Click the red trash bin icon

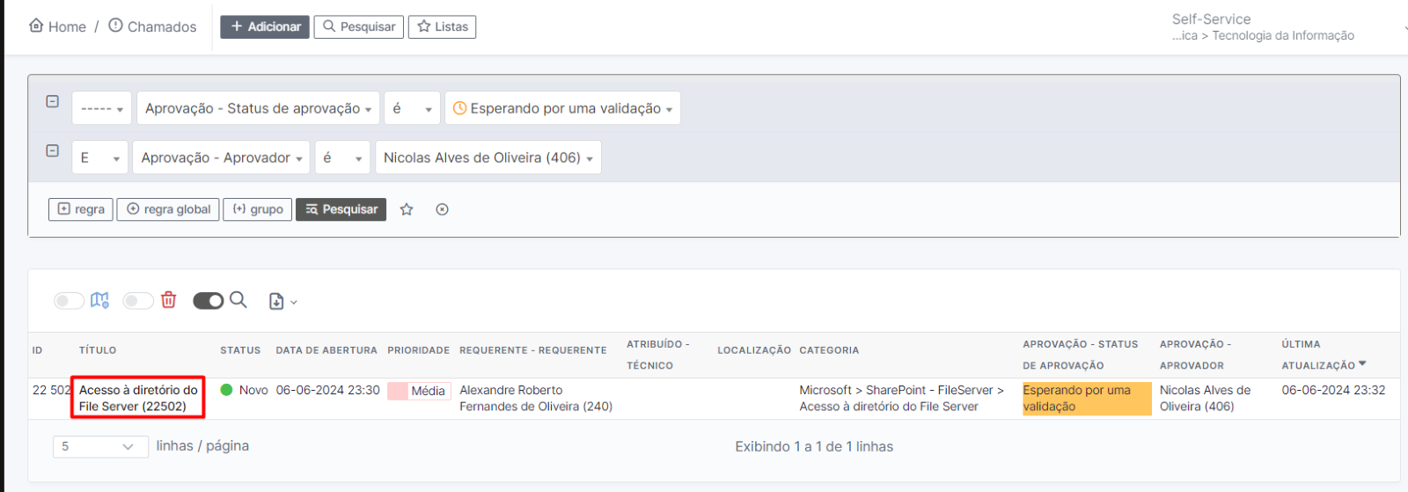point(169,300)
